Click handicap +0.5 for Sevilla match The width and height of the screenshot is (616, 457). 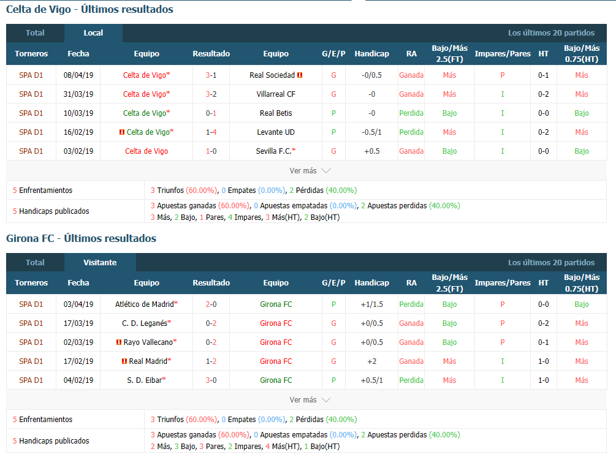(371, 151)
